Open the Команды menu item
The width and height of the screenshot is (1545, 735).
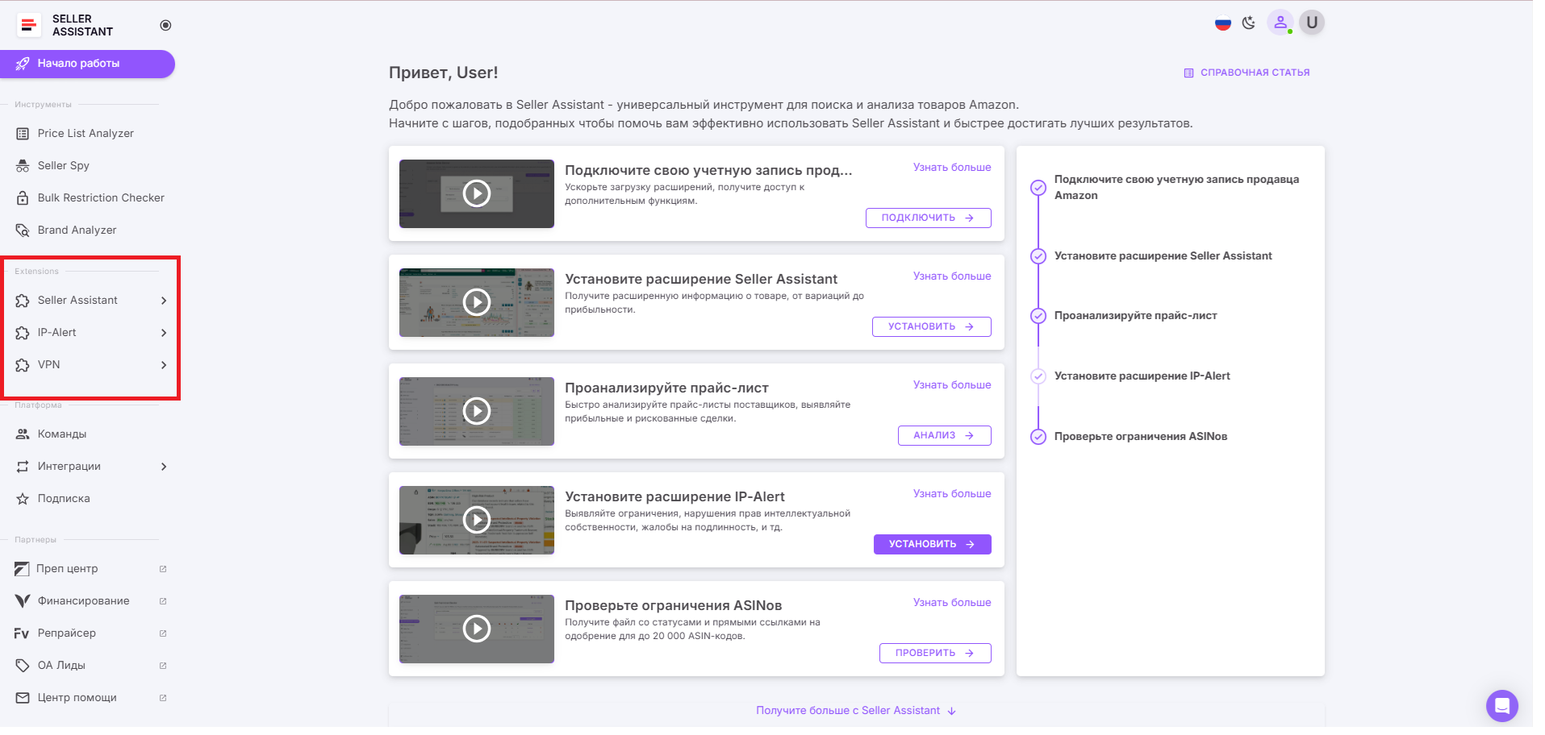pos(62,434)
